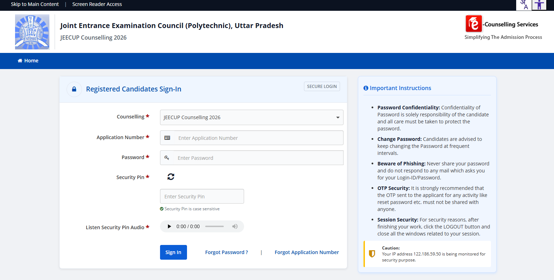Open Forgot Password link
The width and height of the screenshot is (554, 280).
pyautogui.click(x=227, y=252)
